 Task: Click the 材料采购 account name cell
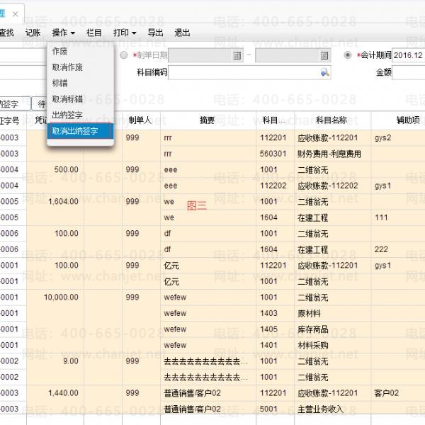click(x=333, y=345)
